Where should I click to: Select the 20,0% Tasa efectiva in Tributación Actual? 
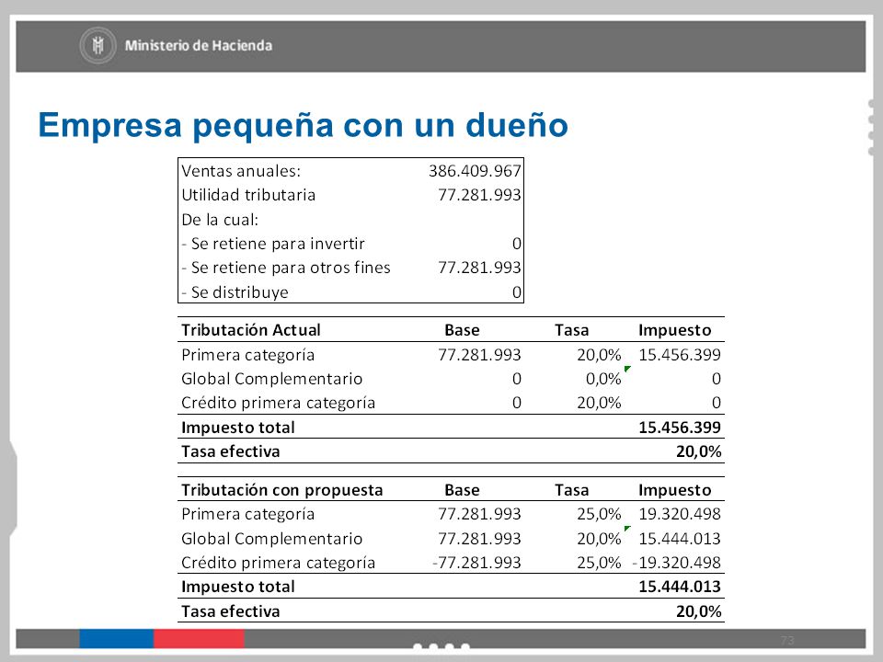pyautogui.click(x=698, y=451)
